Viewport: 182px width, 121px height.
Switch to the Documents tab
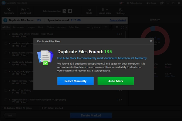[x=19, y=27]
